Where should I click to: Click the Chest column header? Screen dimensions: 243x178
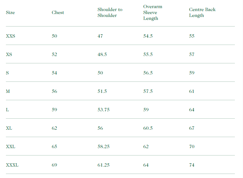(x=58, y=13)
